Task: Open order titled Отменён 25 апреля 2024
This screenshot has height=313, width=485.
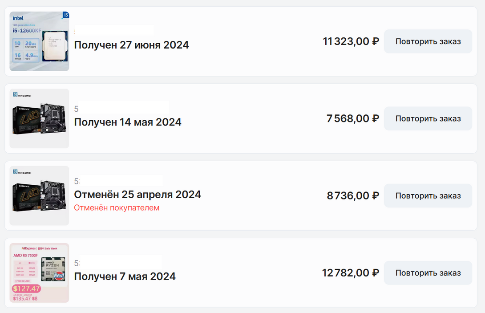Action: click(137, 195)
